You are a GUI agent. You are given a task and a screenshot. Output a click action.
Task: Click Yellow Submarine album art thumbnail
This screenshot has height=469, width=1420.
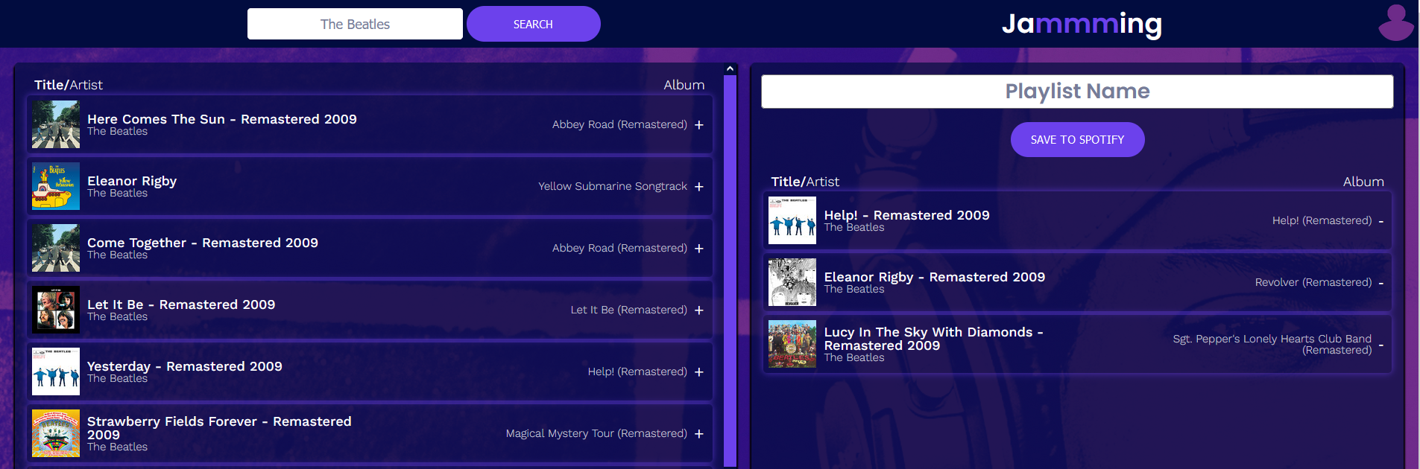click(56, 186)
